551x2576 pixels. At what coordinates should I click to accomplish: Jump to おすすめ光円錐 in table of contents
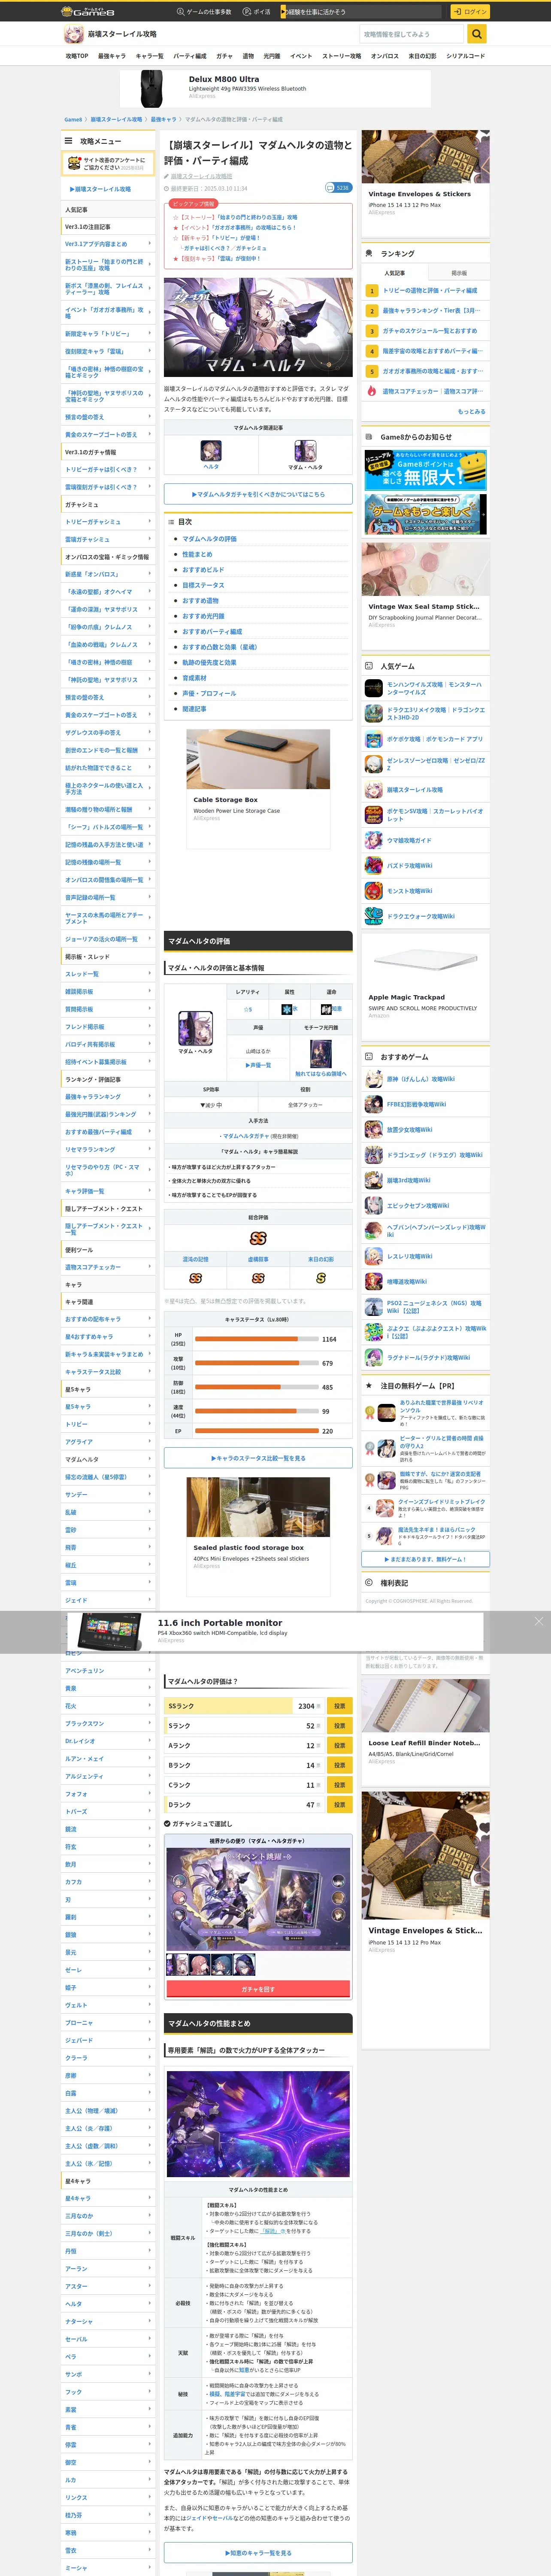[203, 616]
